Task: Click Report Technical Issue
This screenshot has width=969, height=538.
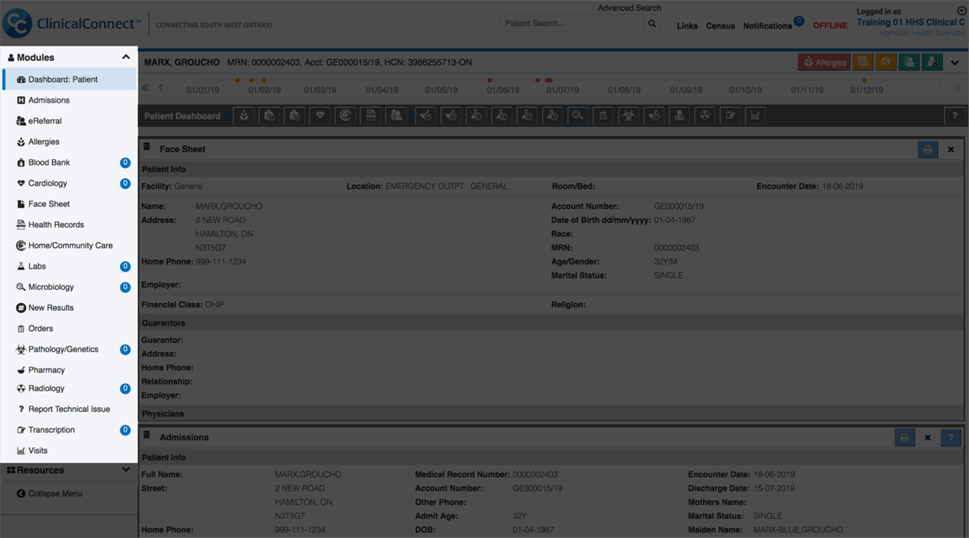Action: 69,410
